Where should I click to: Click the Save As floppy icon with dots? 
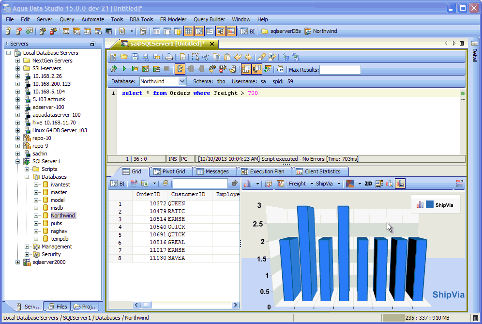pyautogui.click(x=145, y=57)
